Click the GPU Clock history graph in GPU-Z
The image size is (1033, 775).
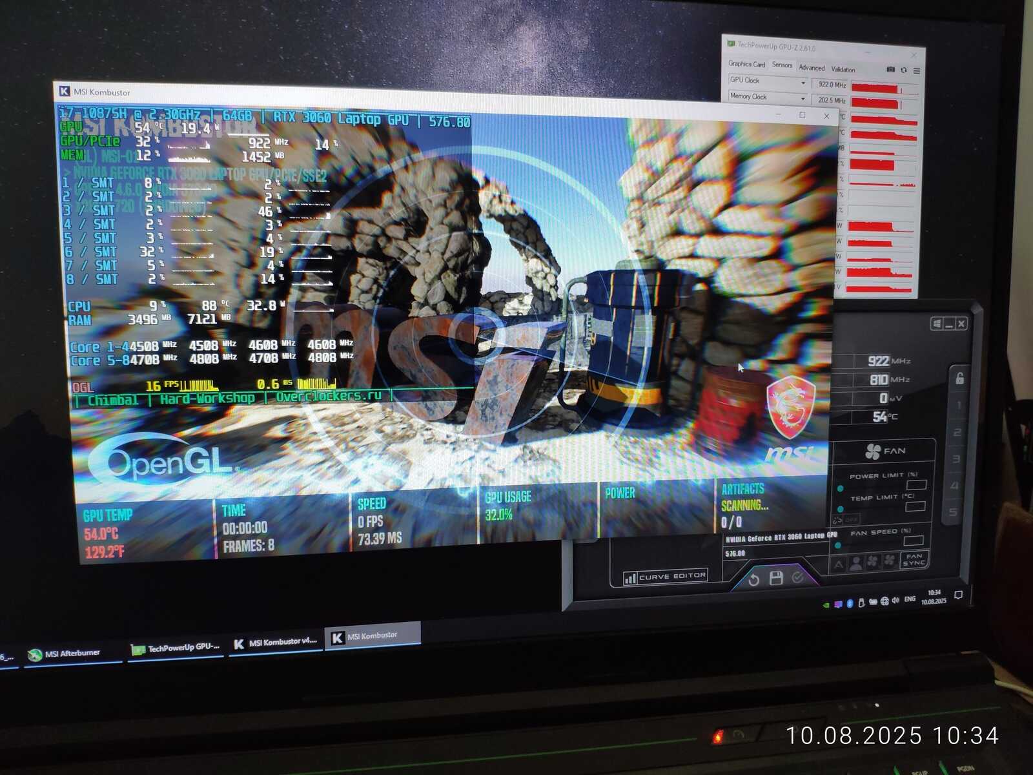(883, 88)
